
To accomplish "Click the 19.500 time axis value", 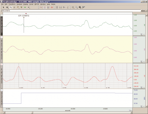I will (73, 109).
